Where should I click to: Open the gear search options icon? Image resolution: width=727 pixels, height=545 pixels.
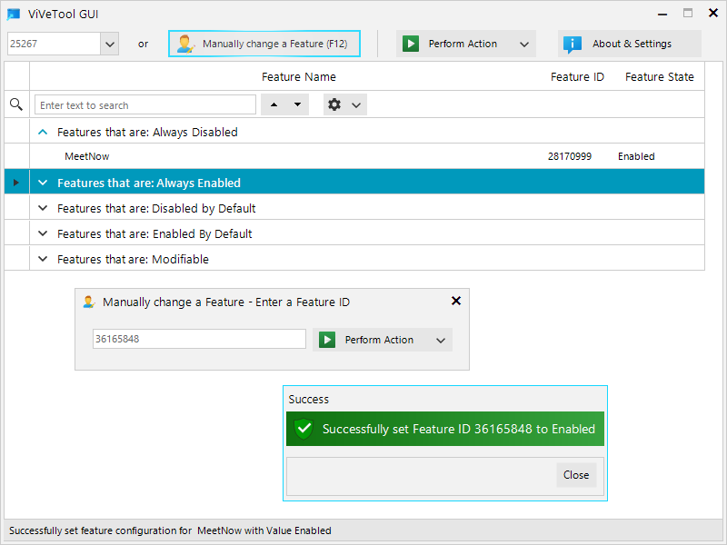(x=334, y=104)
